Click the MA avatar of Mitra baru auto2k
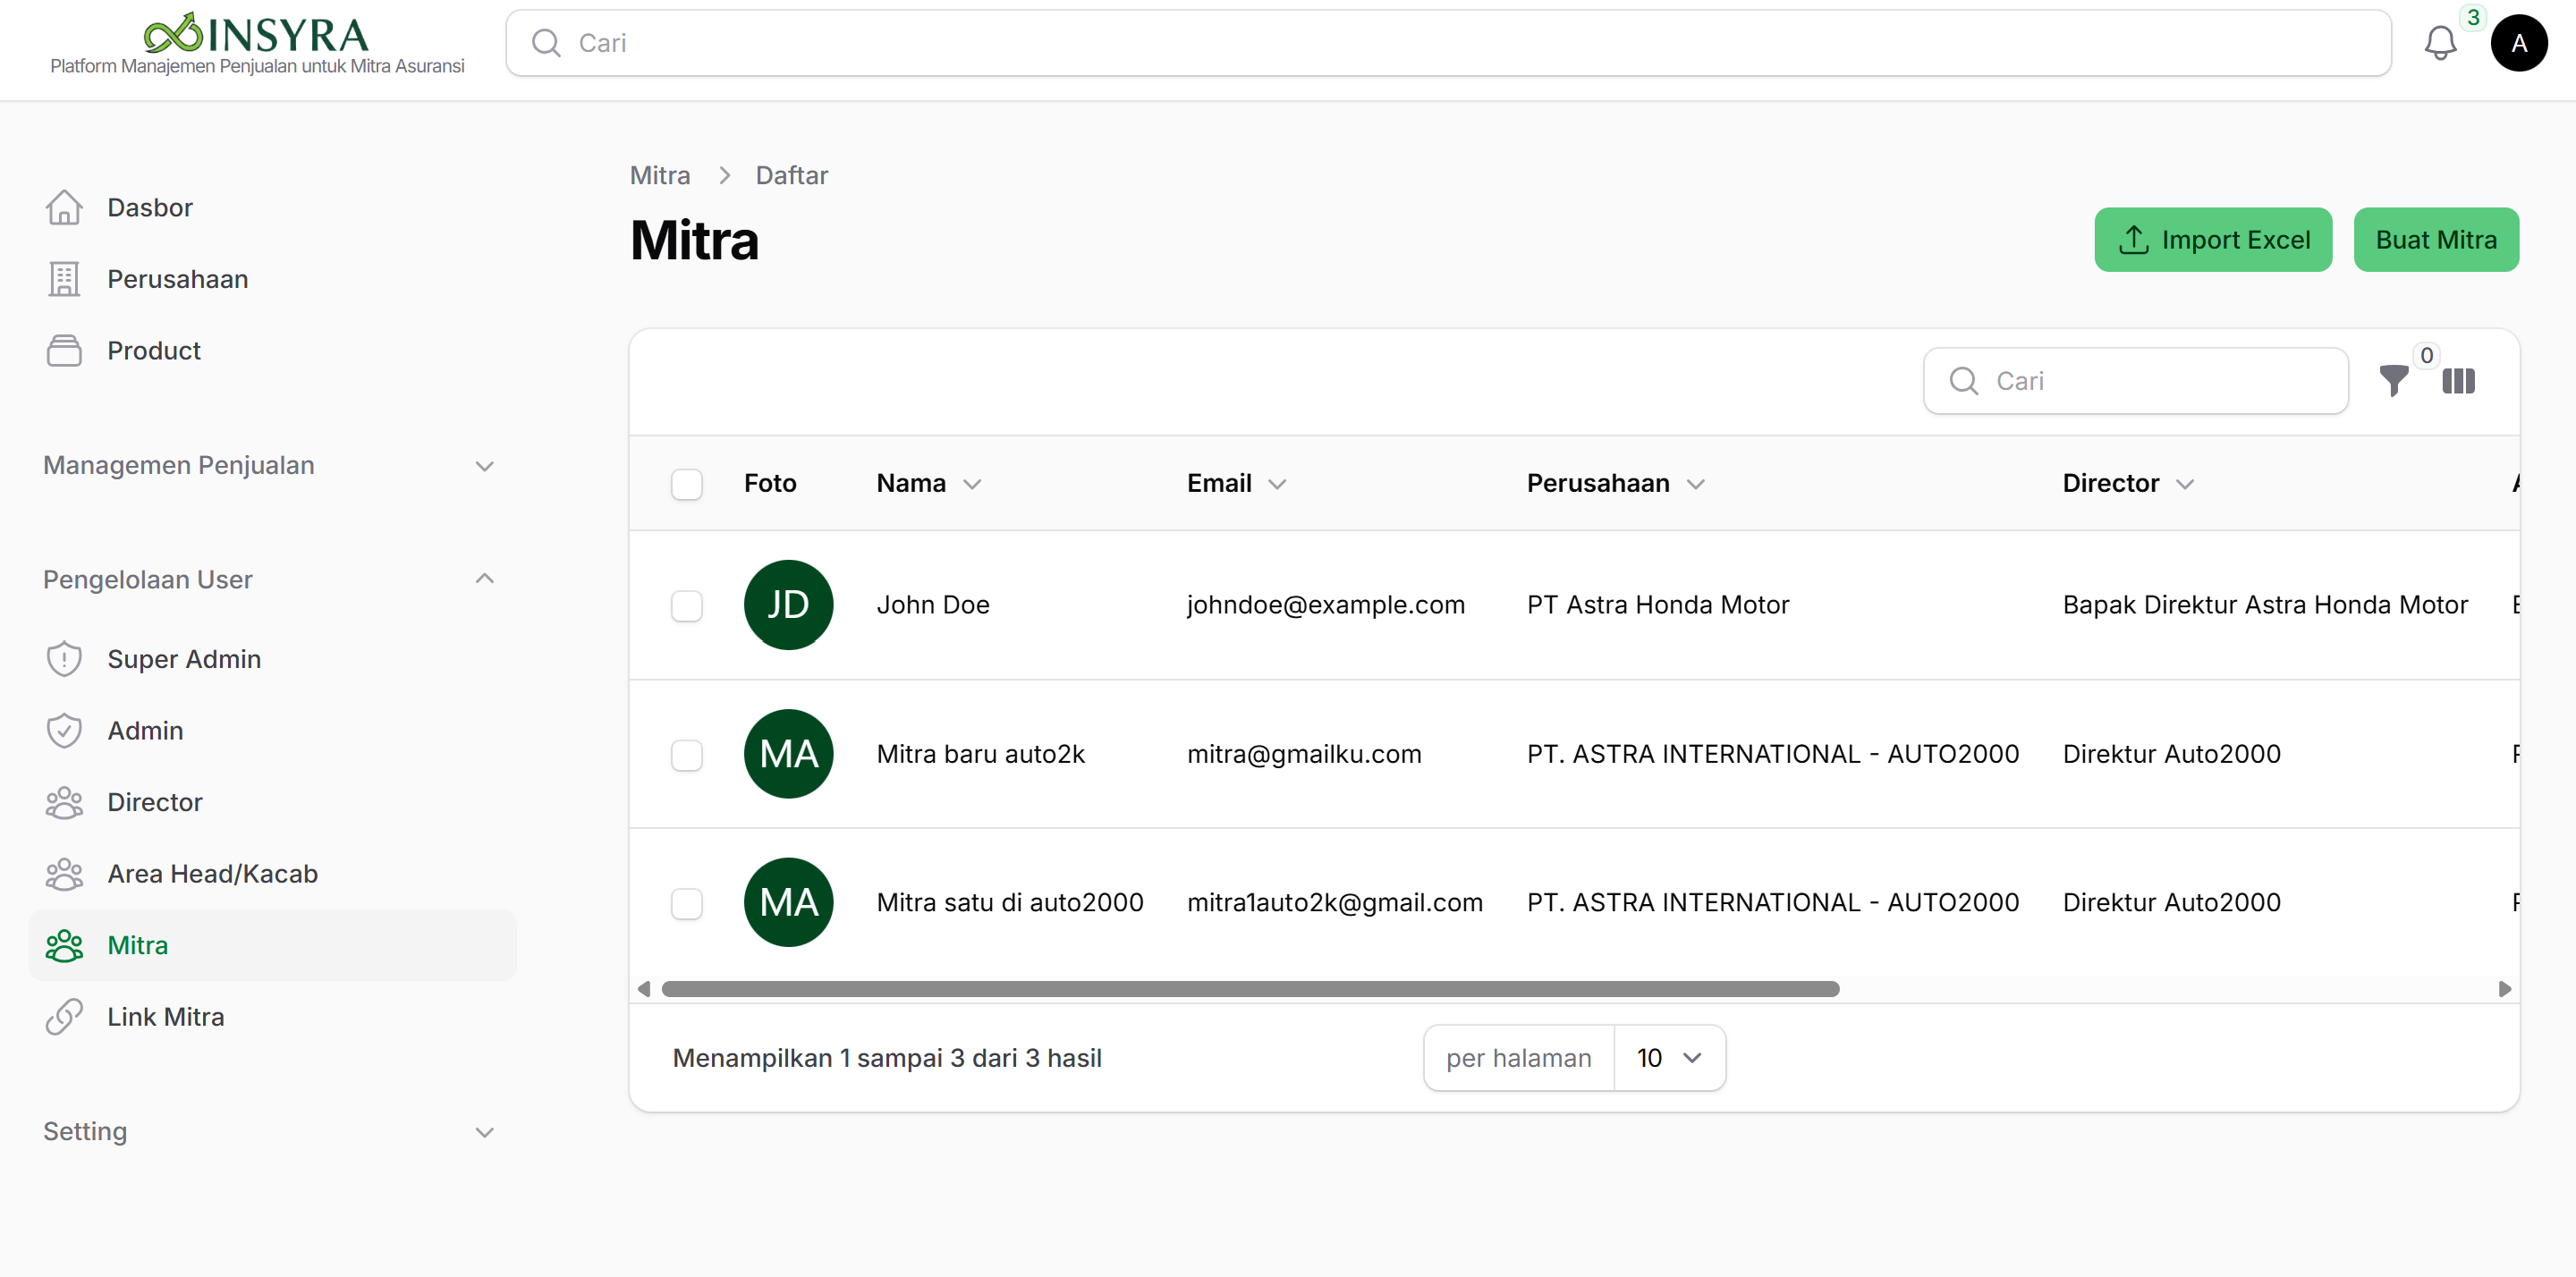Screen dimensions: 2576x1277 coord(788,754)
